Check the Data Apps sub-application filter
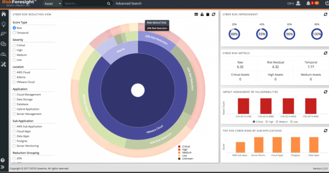329x173 pixels. tap(14, 136)
